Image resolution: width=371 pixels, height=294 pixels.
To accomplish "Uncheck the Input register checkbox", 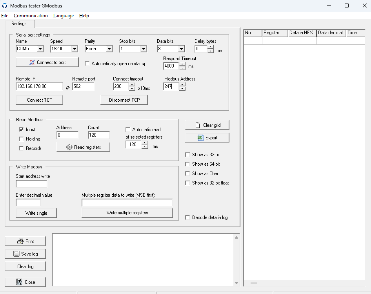I will [21, 130].
